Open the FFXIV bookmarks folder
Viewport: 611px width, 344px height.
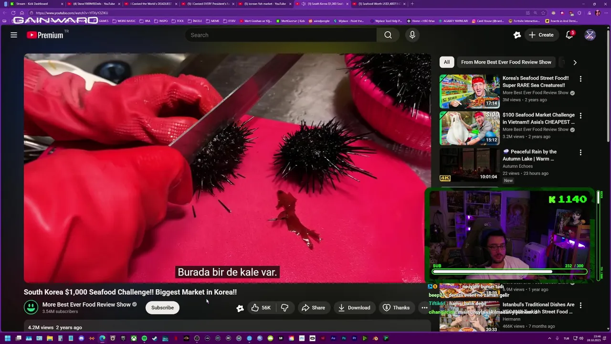pos(229,21)
